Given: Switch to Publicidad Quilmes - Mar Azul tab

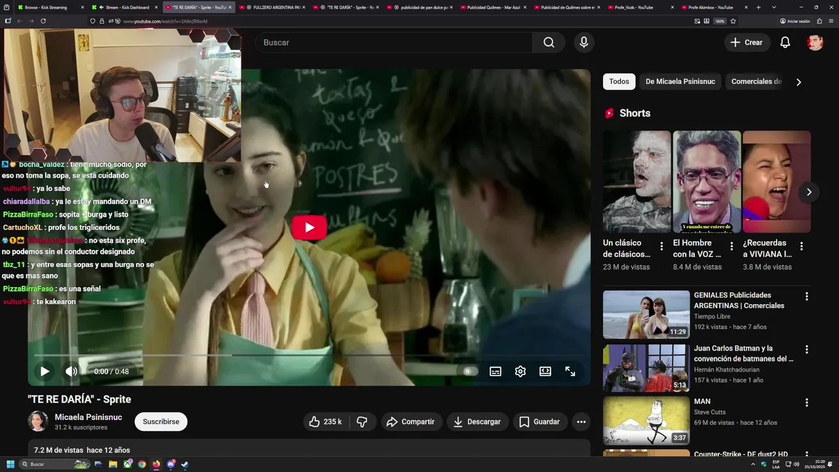Looking at the screenshot, I should [x=494, y=7].
